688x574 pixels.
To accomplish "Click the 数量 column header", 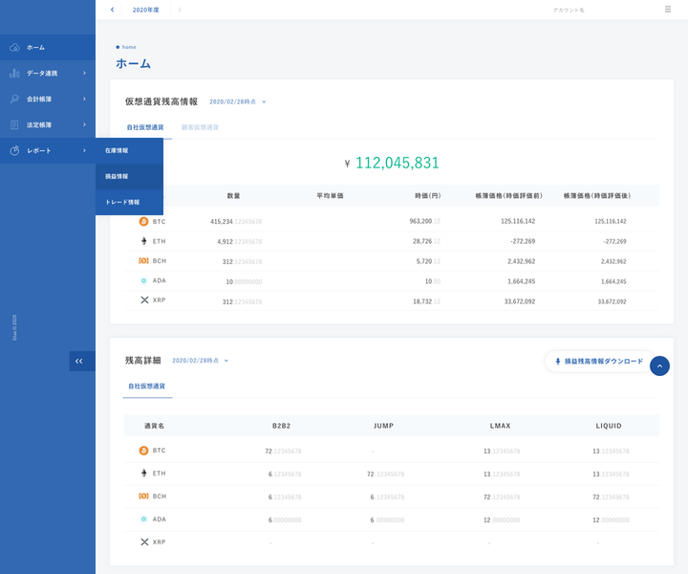I will [233, 196].
